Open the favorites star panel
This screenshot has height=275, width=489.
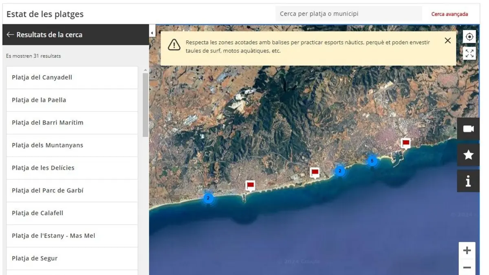pos(468,155)
